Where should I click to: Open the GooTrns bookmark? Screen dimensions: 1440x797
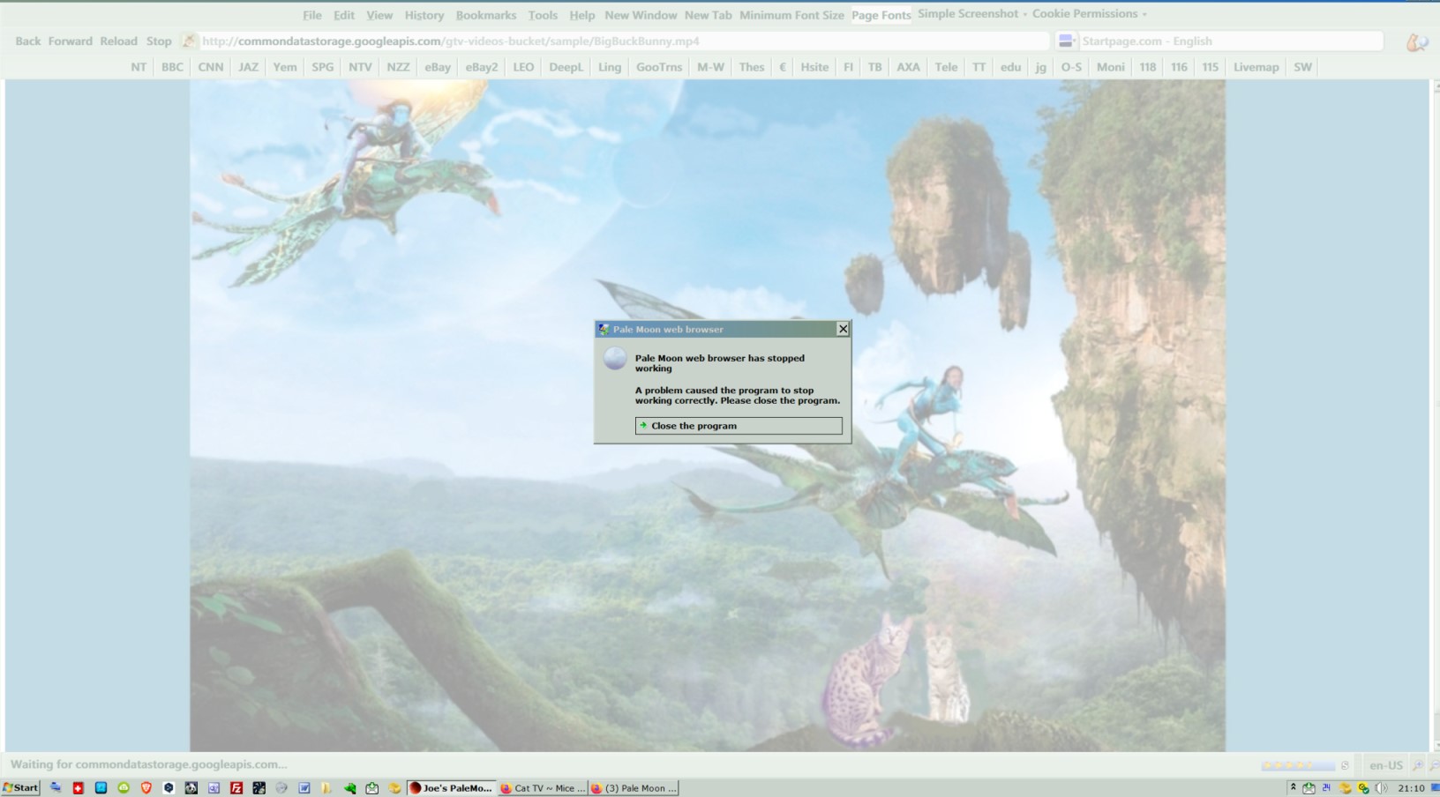coord(659,67)
